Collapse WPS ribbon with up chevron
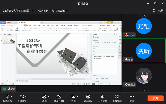The width and height of the screenshot is (166, 104). point(120,26)
